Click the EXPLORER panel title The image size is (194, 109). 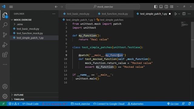tap(19, 14)
